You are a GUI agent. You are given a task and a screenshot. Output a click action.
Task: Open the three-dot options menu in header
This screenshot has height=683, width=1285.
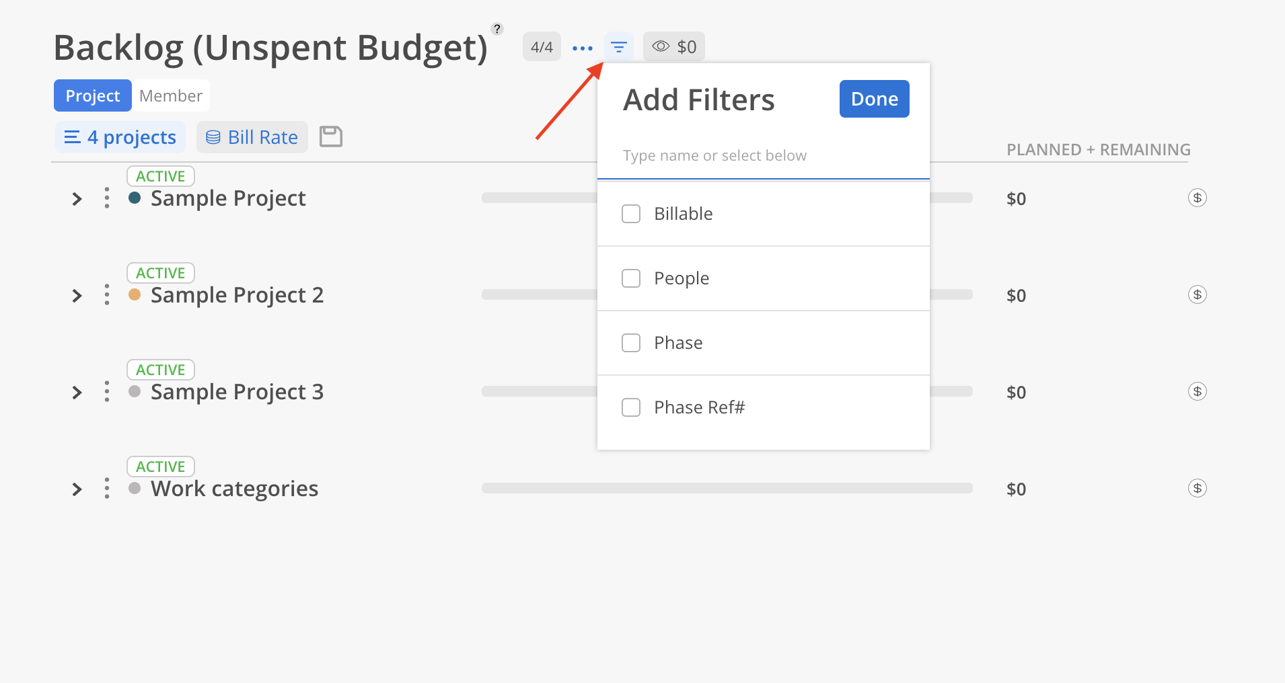pos(582,48)
